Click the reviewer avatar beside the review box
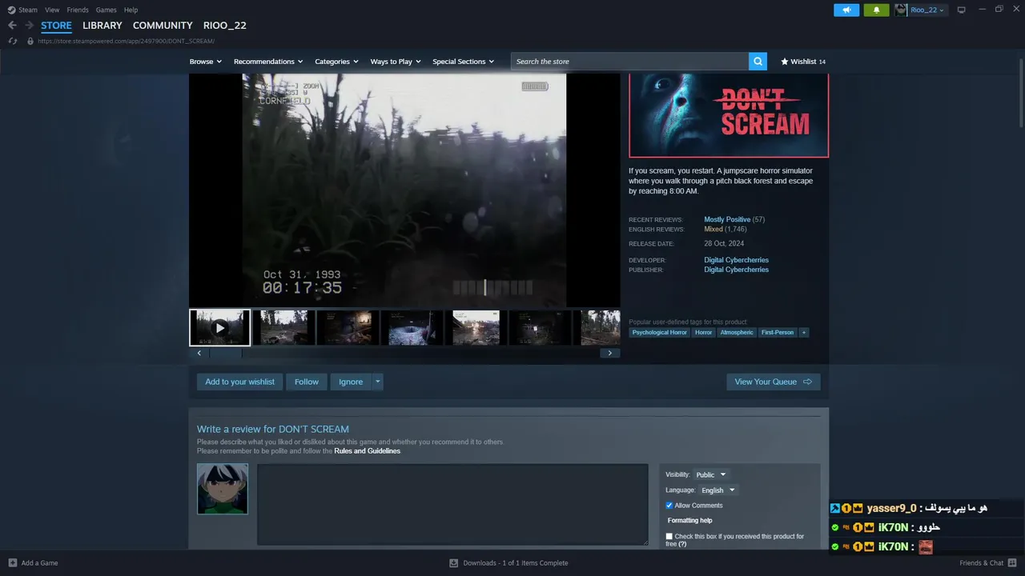 coord(223,489)
